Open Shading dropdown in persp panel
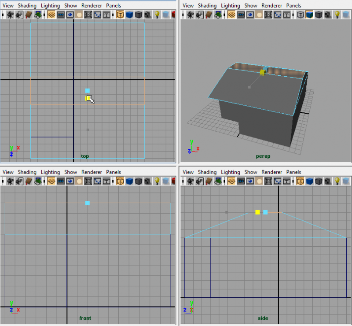Image resolution: width=352 pixels, height=326 pixels. 207,6
